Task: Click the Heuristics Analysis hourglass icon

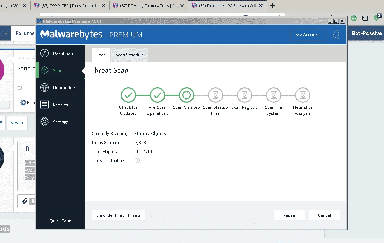Action: [x=303, y=95]
